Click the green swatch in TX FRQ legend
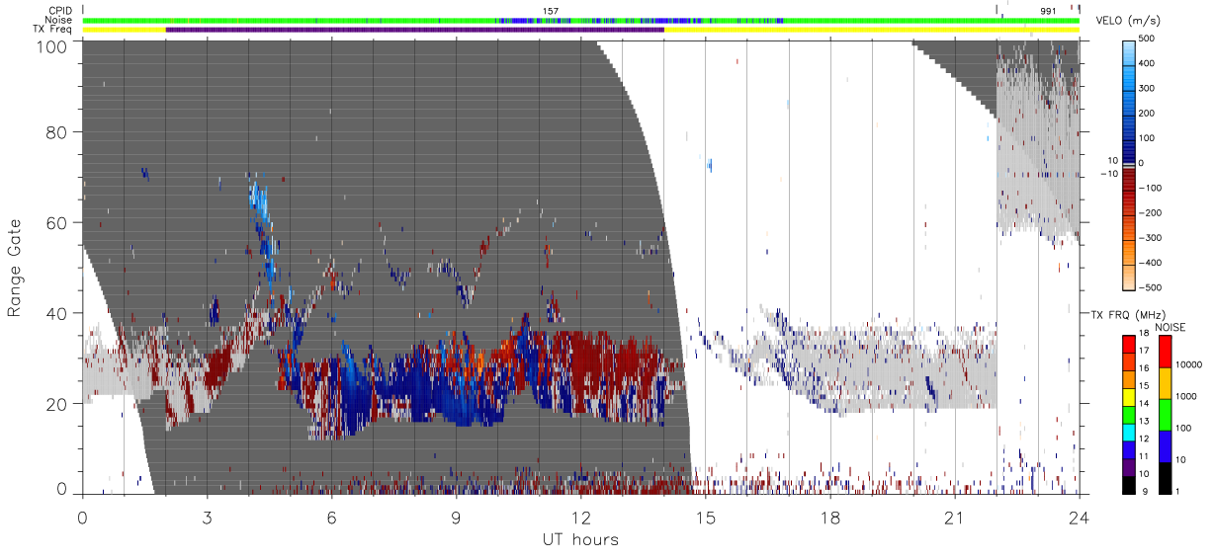 (x=1128, y=414)
